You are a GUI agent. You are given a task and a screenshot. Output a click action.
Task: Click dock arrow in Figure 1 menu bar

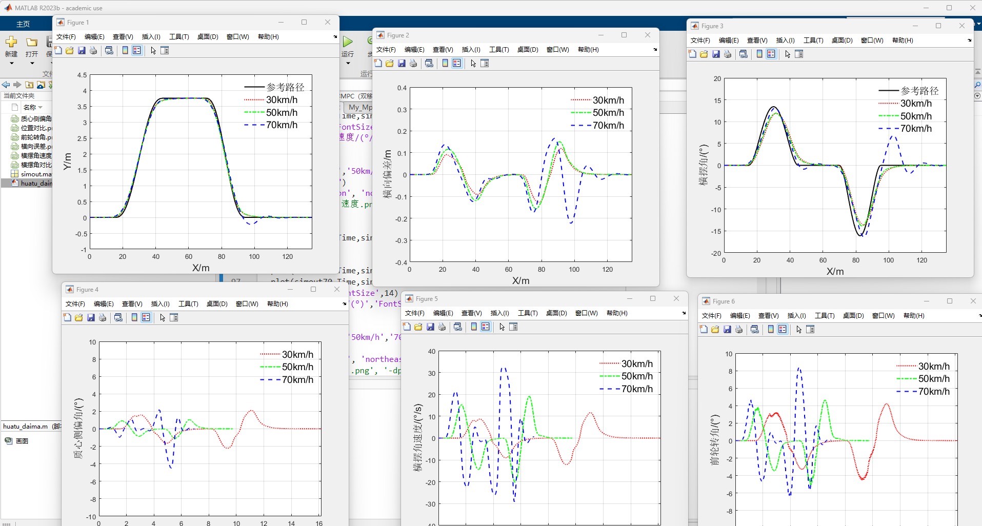[335, 36]
